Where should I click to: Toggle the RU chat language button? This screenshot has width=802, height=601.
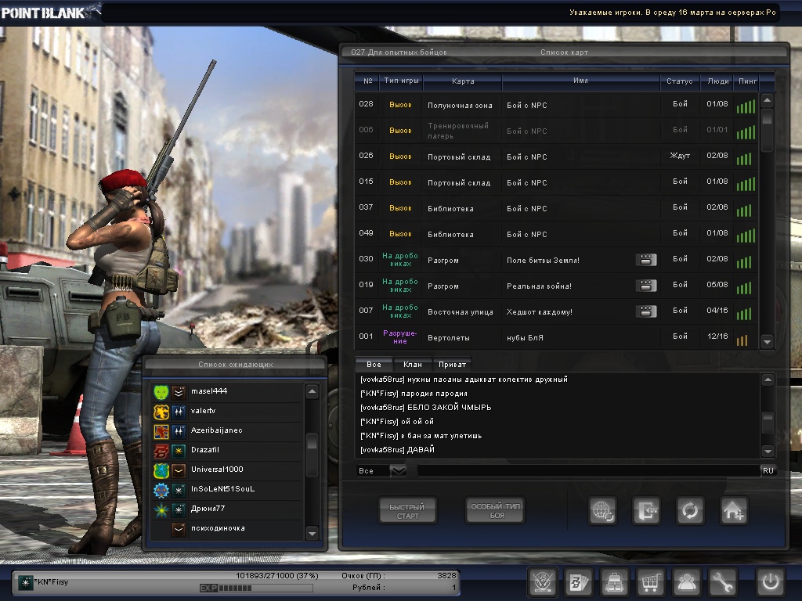point(768,470)
